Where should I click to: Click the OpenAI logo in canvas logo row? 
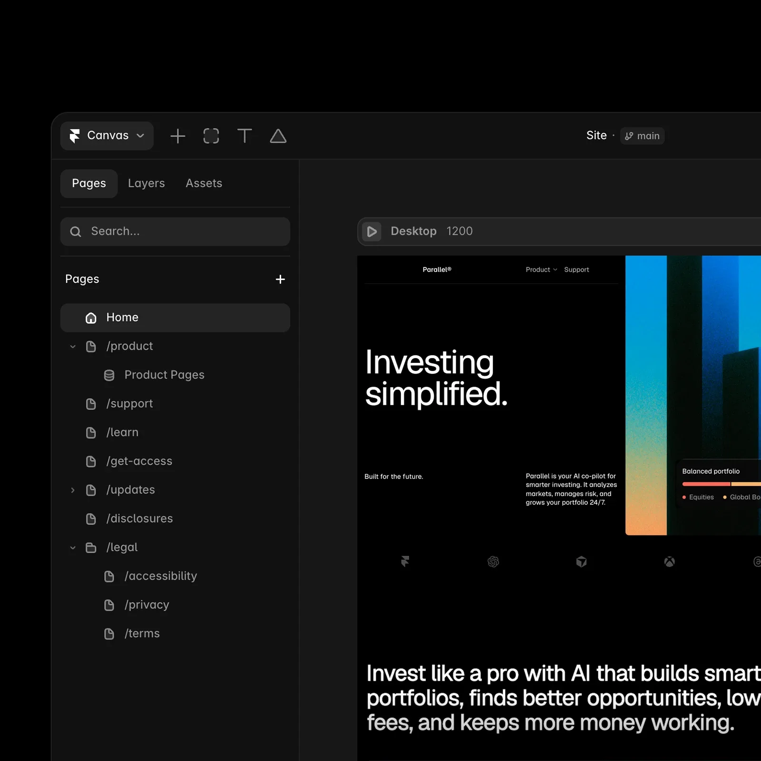pyautogui.click(x=493, y=562)
